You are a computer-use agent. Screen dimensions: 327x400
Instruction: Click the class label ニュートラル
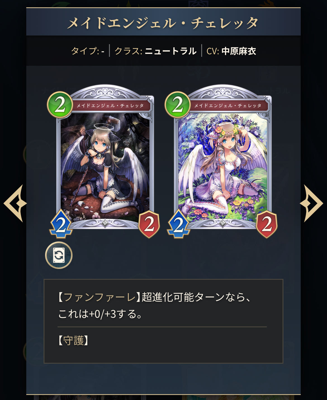tap(170, 51)
